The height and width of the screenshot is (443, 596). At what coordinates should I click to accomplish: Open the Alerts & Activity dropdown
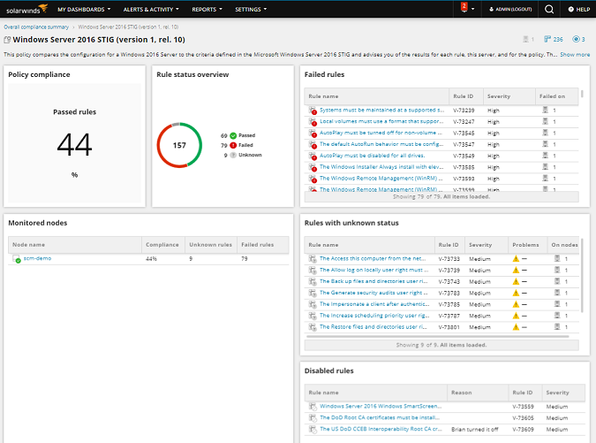pyautogui.click(x=151, y=10)
